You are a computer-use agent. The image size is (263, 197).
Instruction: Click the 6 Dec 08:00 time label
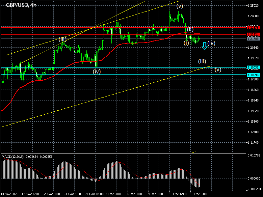pyautogui.click(x=135, y=194)
